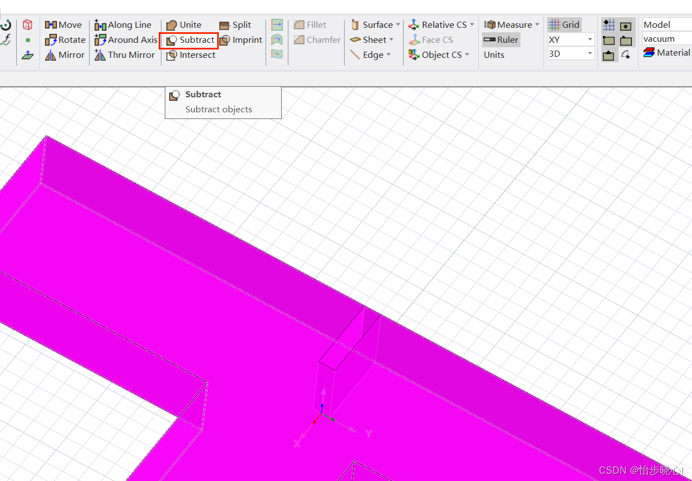This screenshot has width=692, height=481.
Task: Toggle snap to vertex mode
Action: tap(610, 40)
